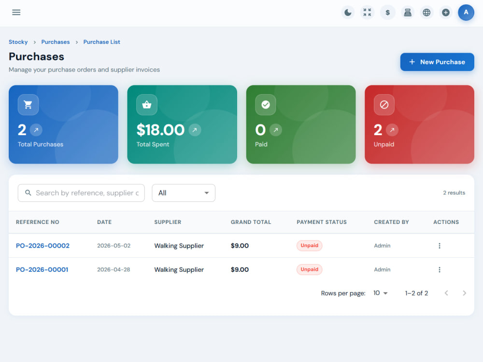Go to next page arrow
The image size is (483, 362).
click(464, 293)
